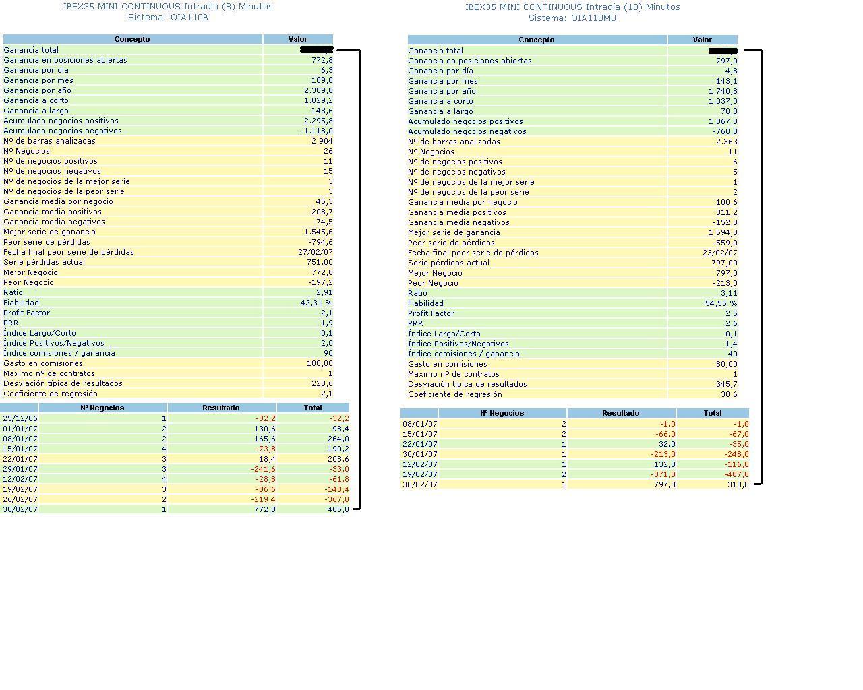863x690 pixels.
Task: Click the analyzed bars count 2.904
Action: (322, 141)
